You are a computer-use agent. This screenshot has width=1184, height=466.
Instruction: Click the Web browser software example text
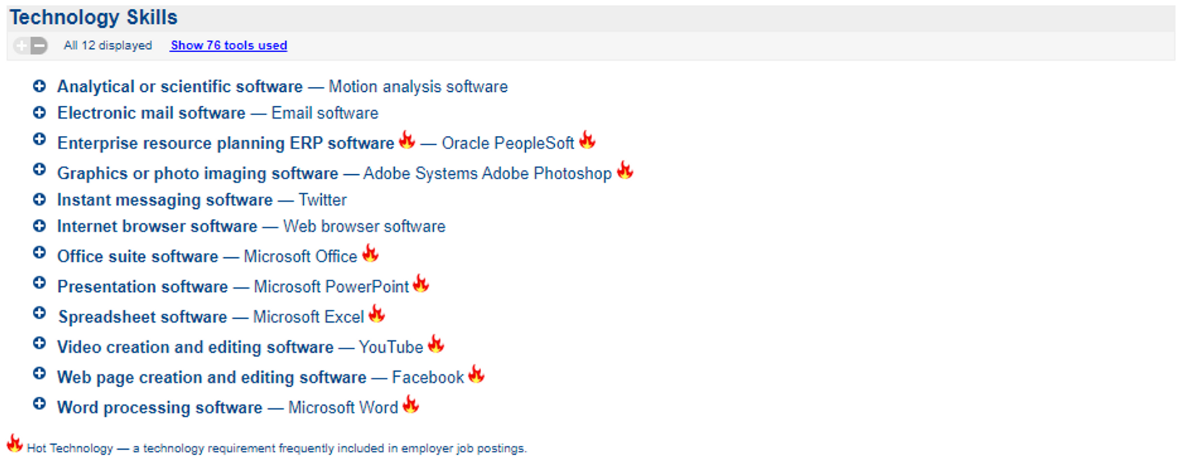364,226
